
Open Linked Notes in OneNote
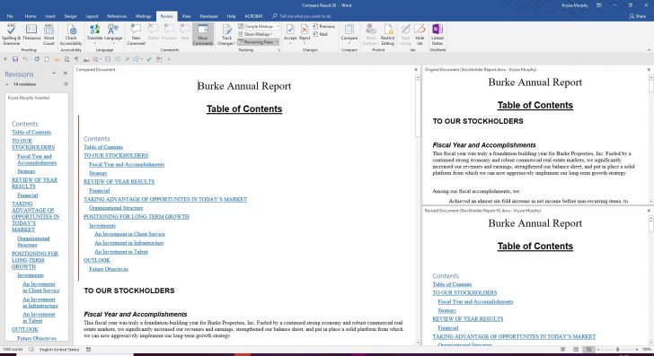point(437,34)
